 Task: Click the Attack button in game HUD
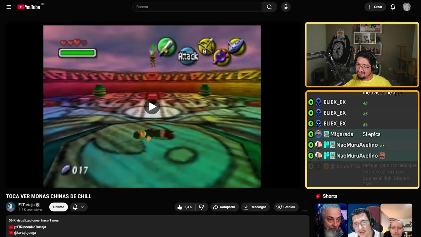[x=188, y=56]
